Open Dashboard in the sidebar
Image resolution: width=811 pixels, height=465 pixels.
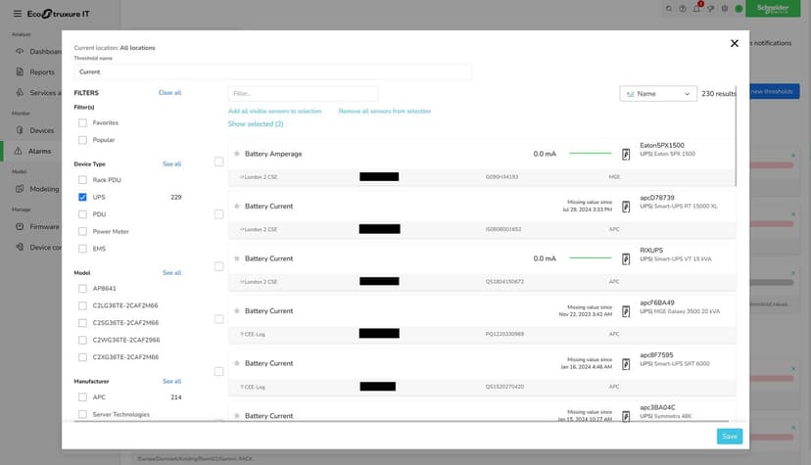click(x=45, y=51)
